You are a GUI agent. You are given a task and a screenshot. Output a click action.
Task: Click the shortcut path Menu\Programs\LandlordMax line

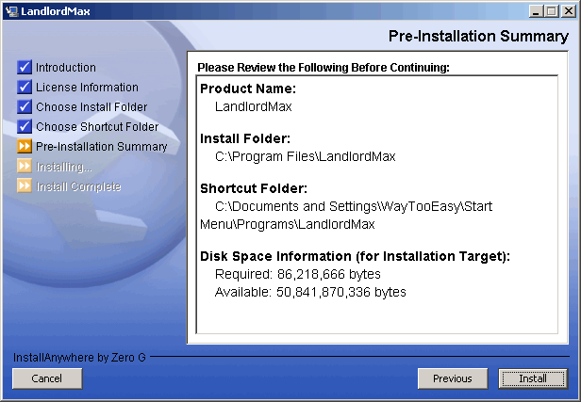click(288, 224)
